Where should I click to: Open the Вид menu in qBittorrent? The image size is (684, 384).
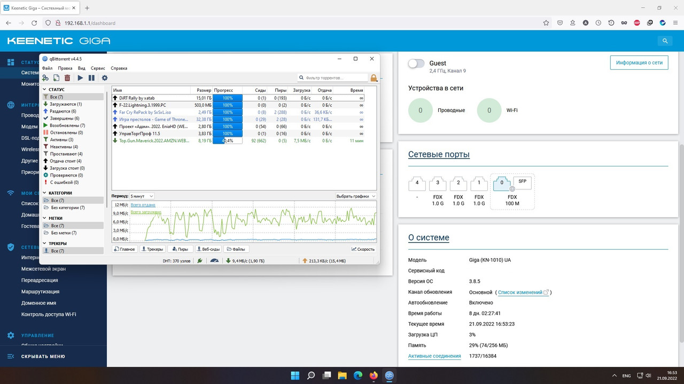[x=82, y=68]
